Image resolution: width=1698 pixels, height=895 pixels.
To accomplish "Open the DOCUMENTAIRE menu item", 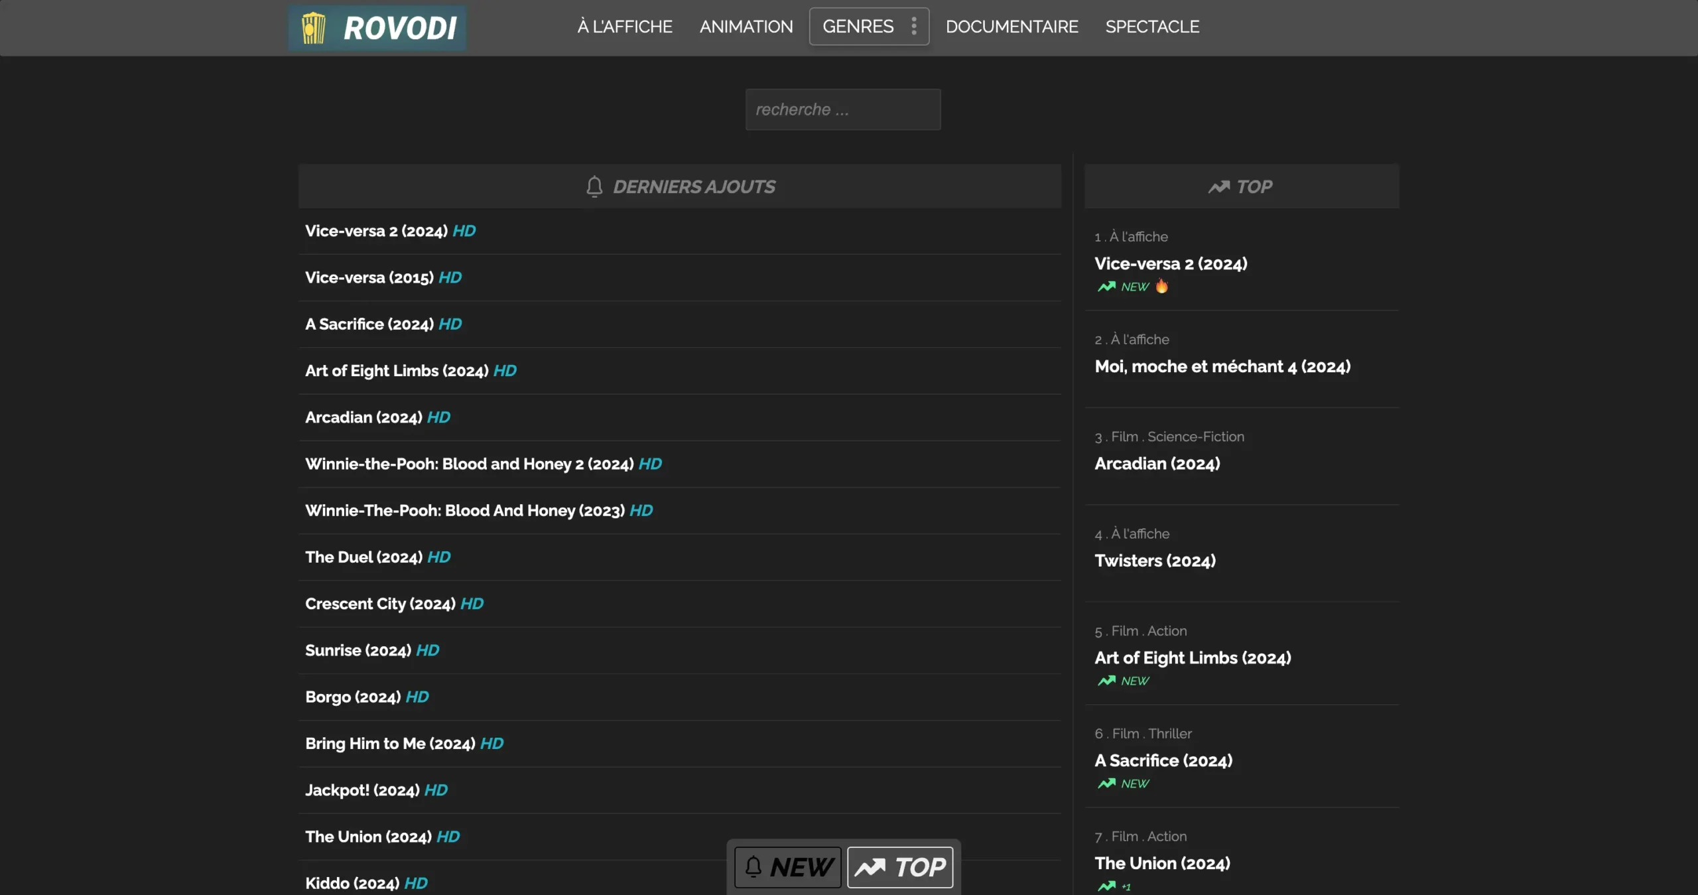I will click(x=1012, y=27).
